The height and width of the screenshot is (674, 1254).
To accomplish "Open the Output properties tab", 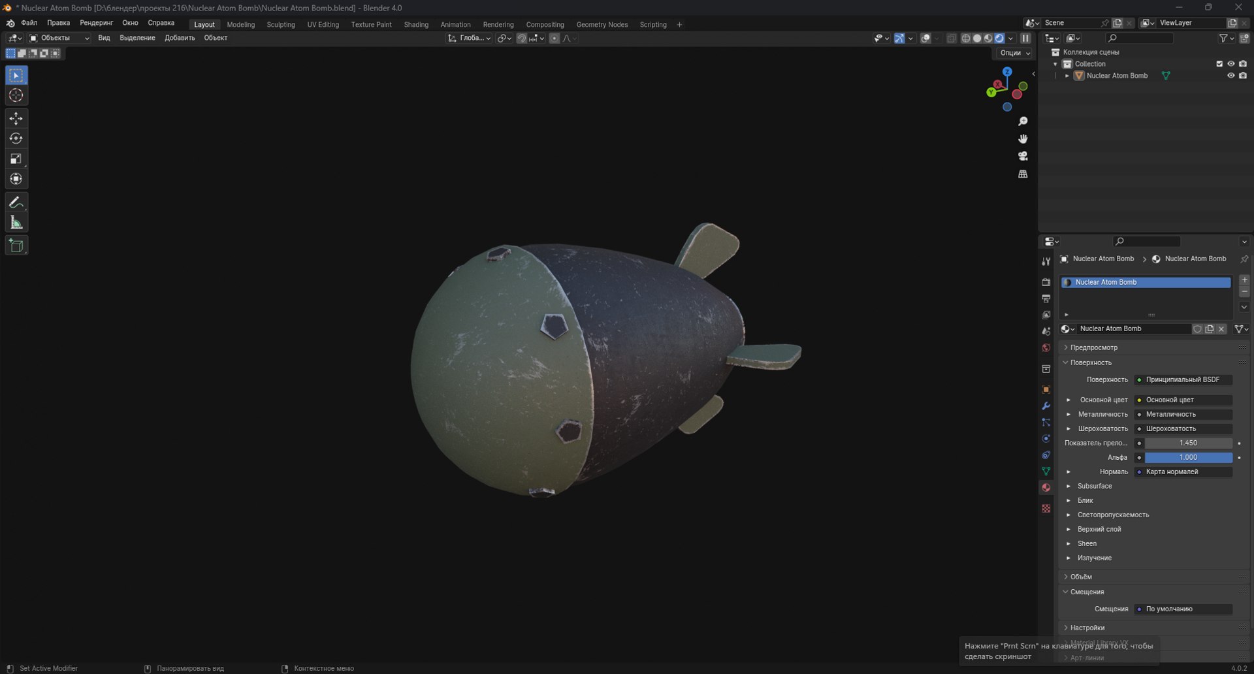I will tap(1046, 298).
